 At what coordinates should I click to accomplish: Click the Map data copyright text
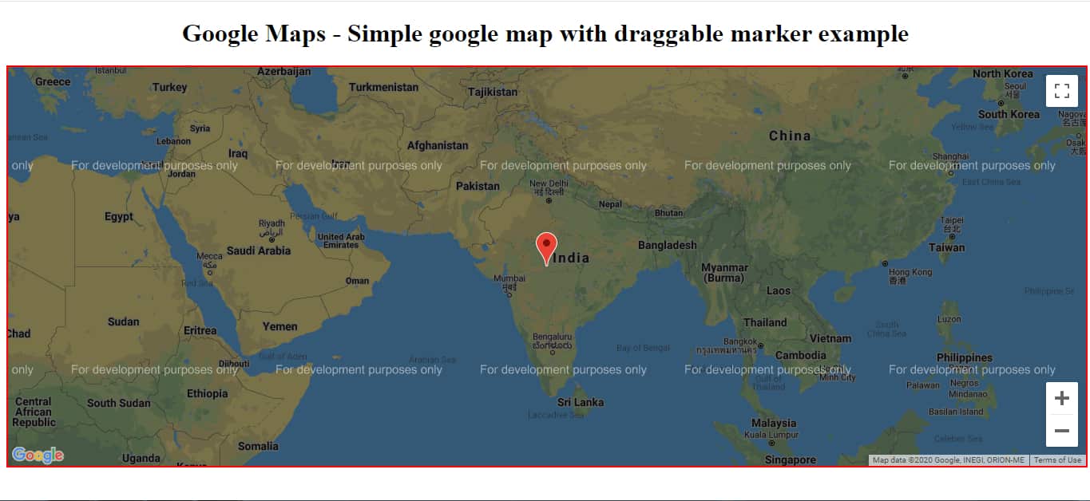(948, 460)
